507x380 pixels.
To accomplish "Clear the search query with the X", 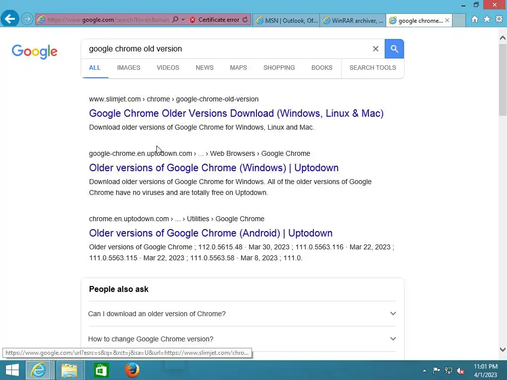I will 375,49.
